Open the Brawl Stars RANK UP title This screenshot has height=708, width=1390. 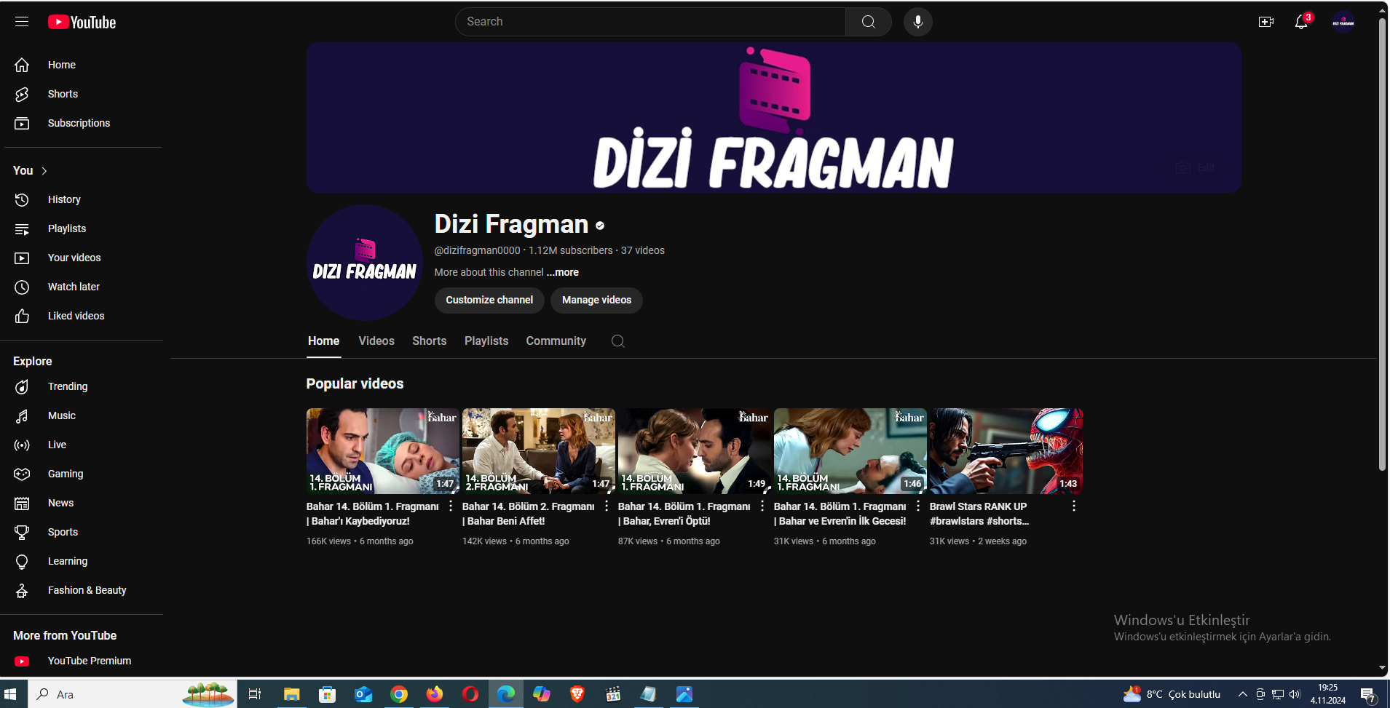click(x=979, y=514)
